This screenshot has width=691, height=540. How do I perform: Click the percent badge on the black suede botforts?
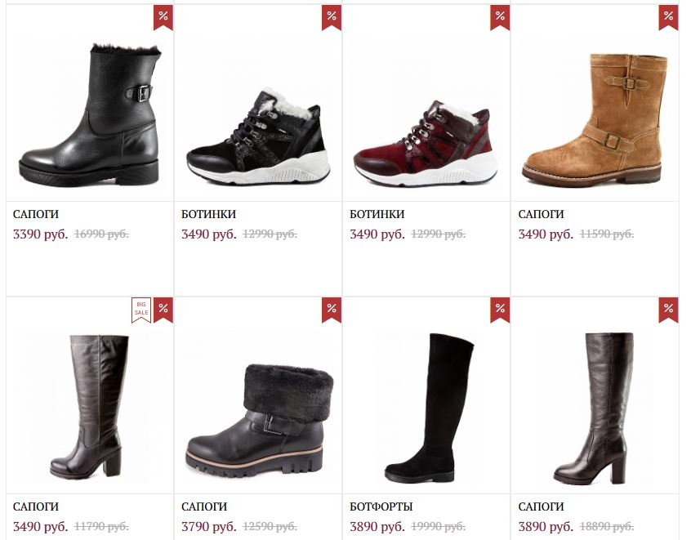click(500, 310)
